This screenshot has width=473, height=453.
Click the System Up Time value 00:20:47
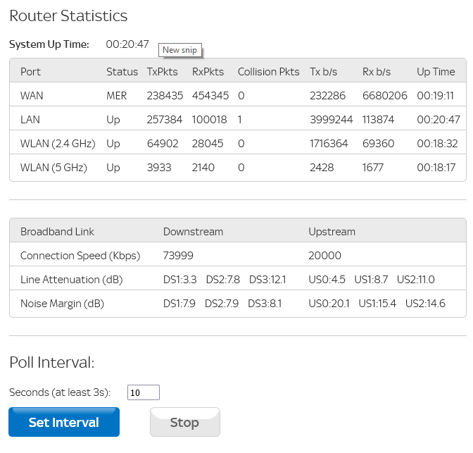coord(127,44)
